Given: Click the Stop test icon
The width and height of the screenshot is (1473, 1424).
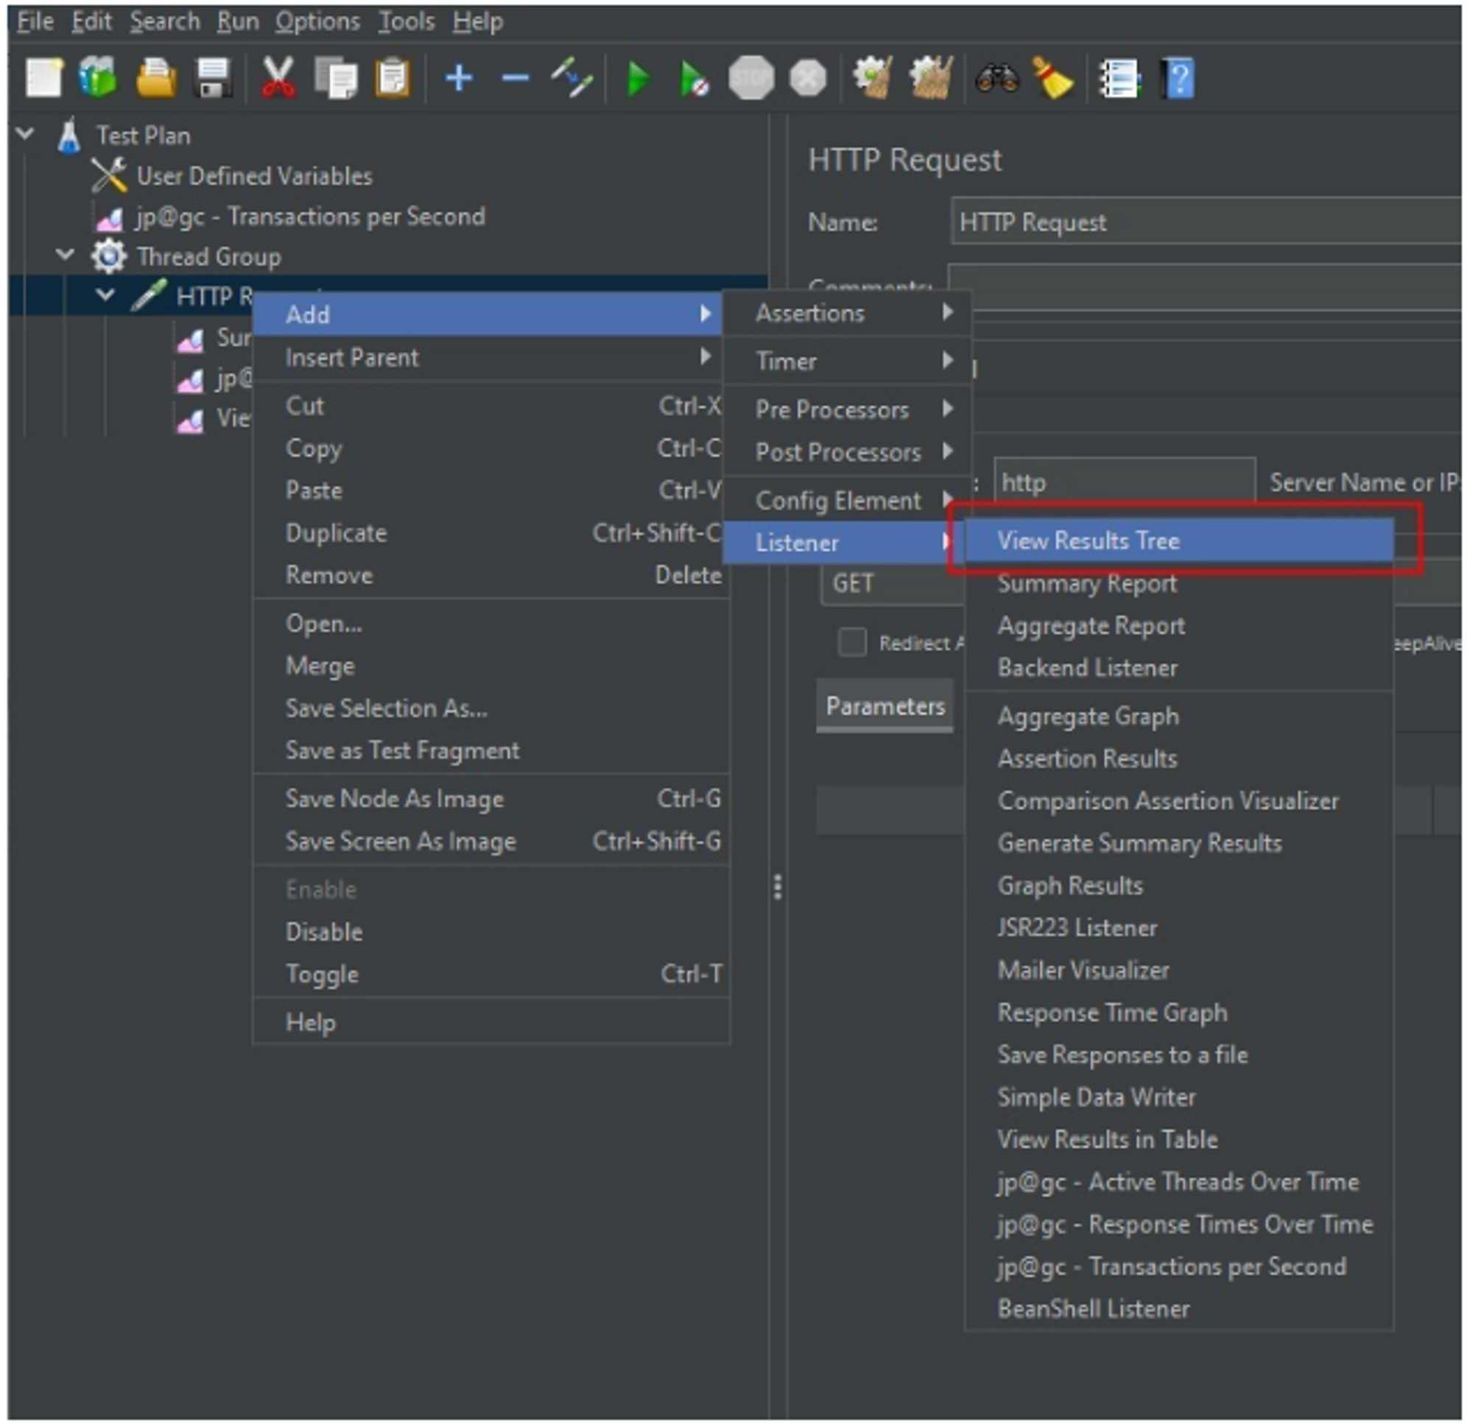Looking at the screenshot, I should point(750,77).
